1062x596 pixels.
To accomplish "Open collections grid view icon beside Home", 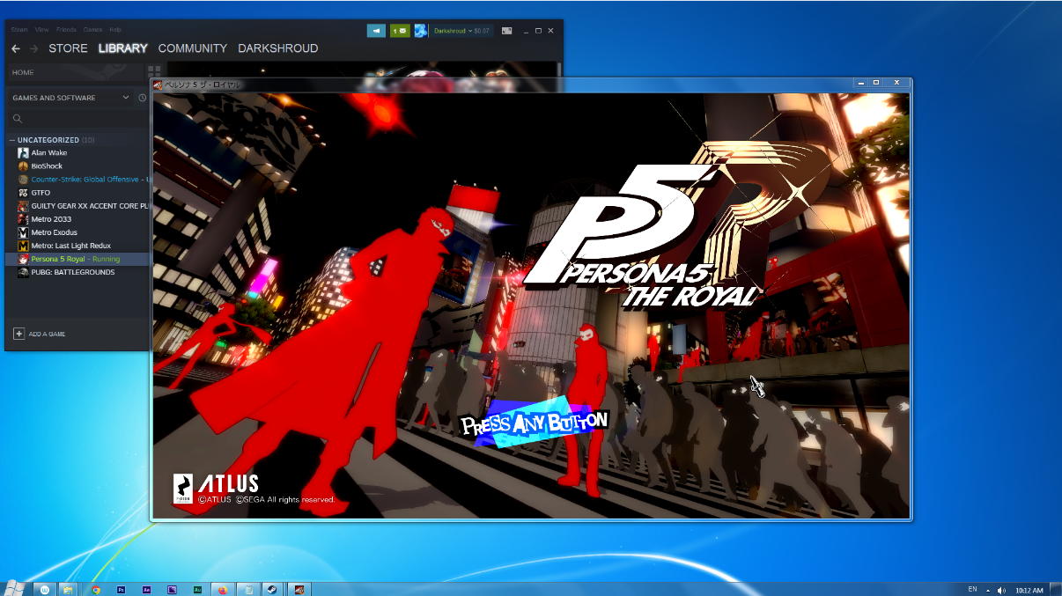I will [154, 72].
